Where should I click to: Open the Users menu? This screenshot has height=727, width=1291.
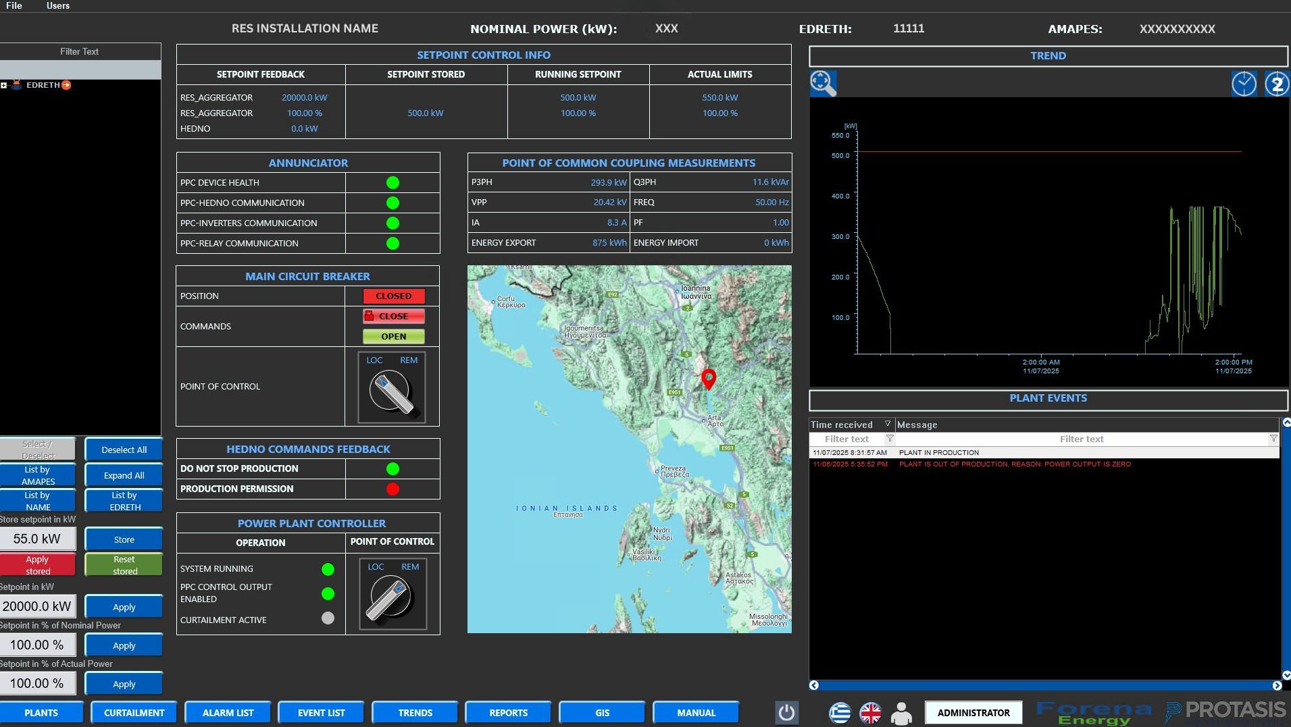57,5
